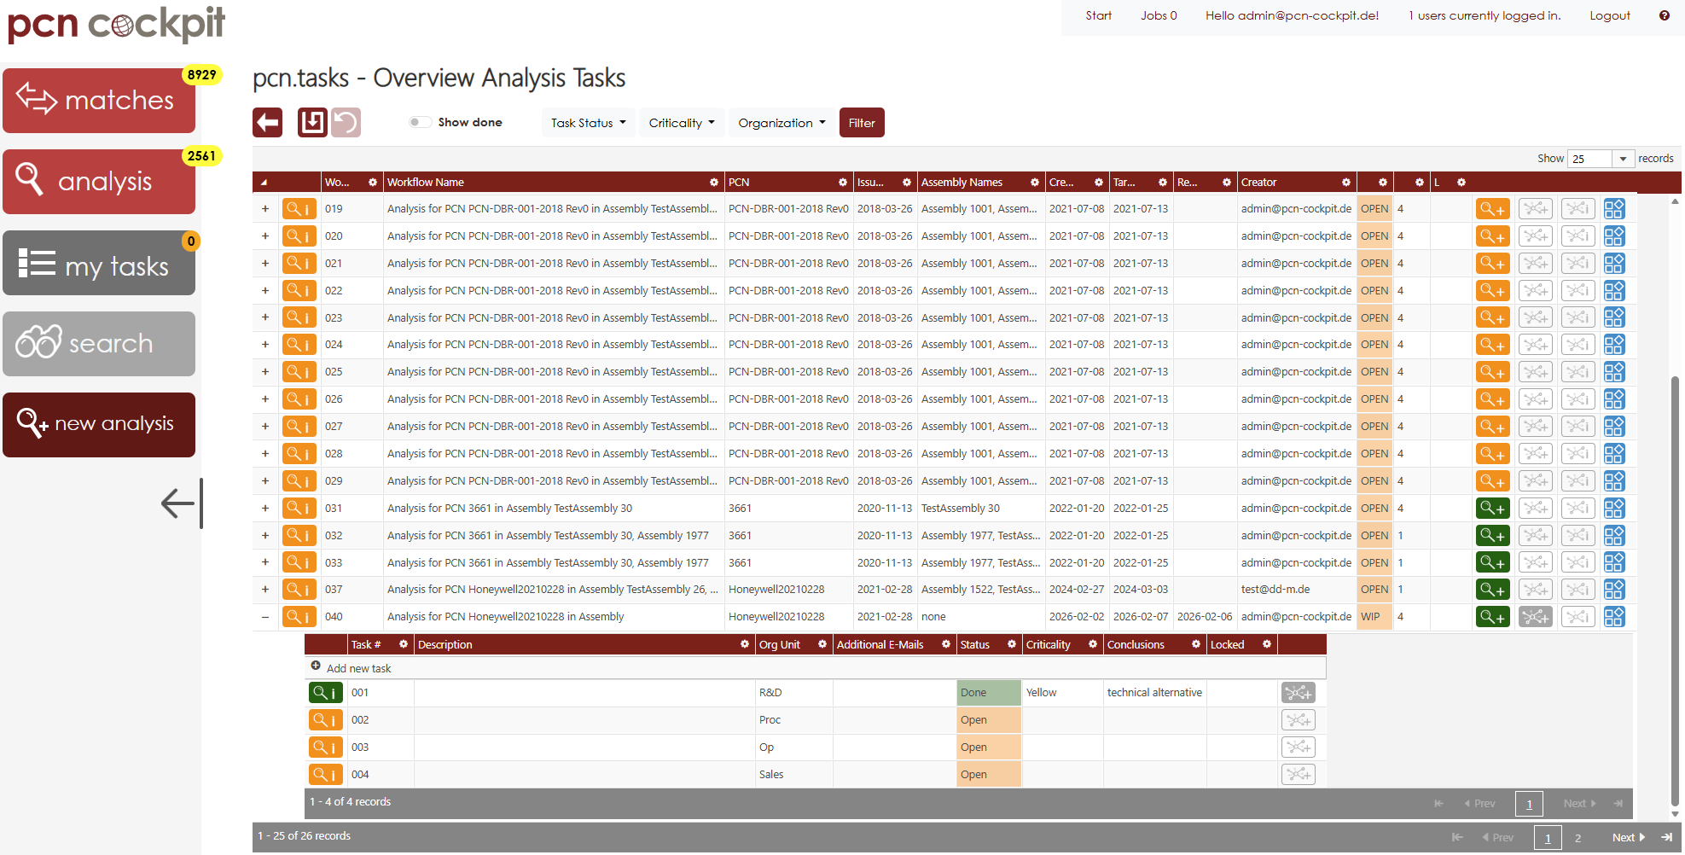Click 'technical alternative' conclusion cell
1685x855 pixels.
1154,693
